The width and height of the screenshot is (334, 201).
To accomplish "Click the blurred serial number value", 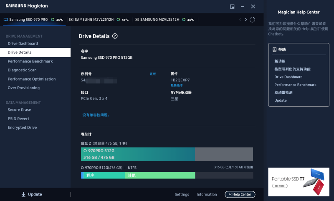I will (99, 80).
